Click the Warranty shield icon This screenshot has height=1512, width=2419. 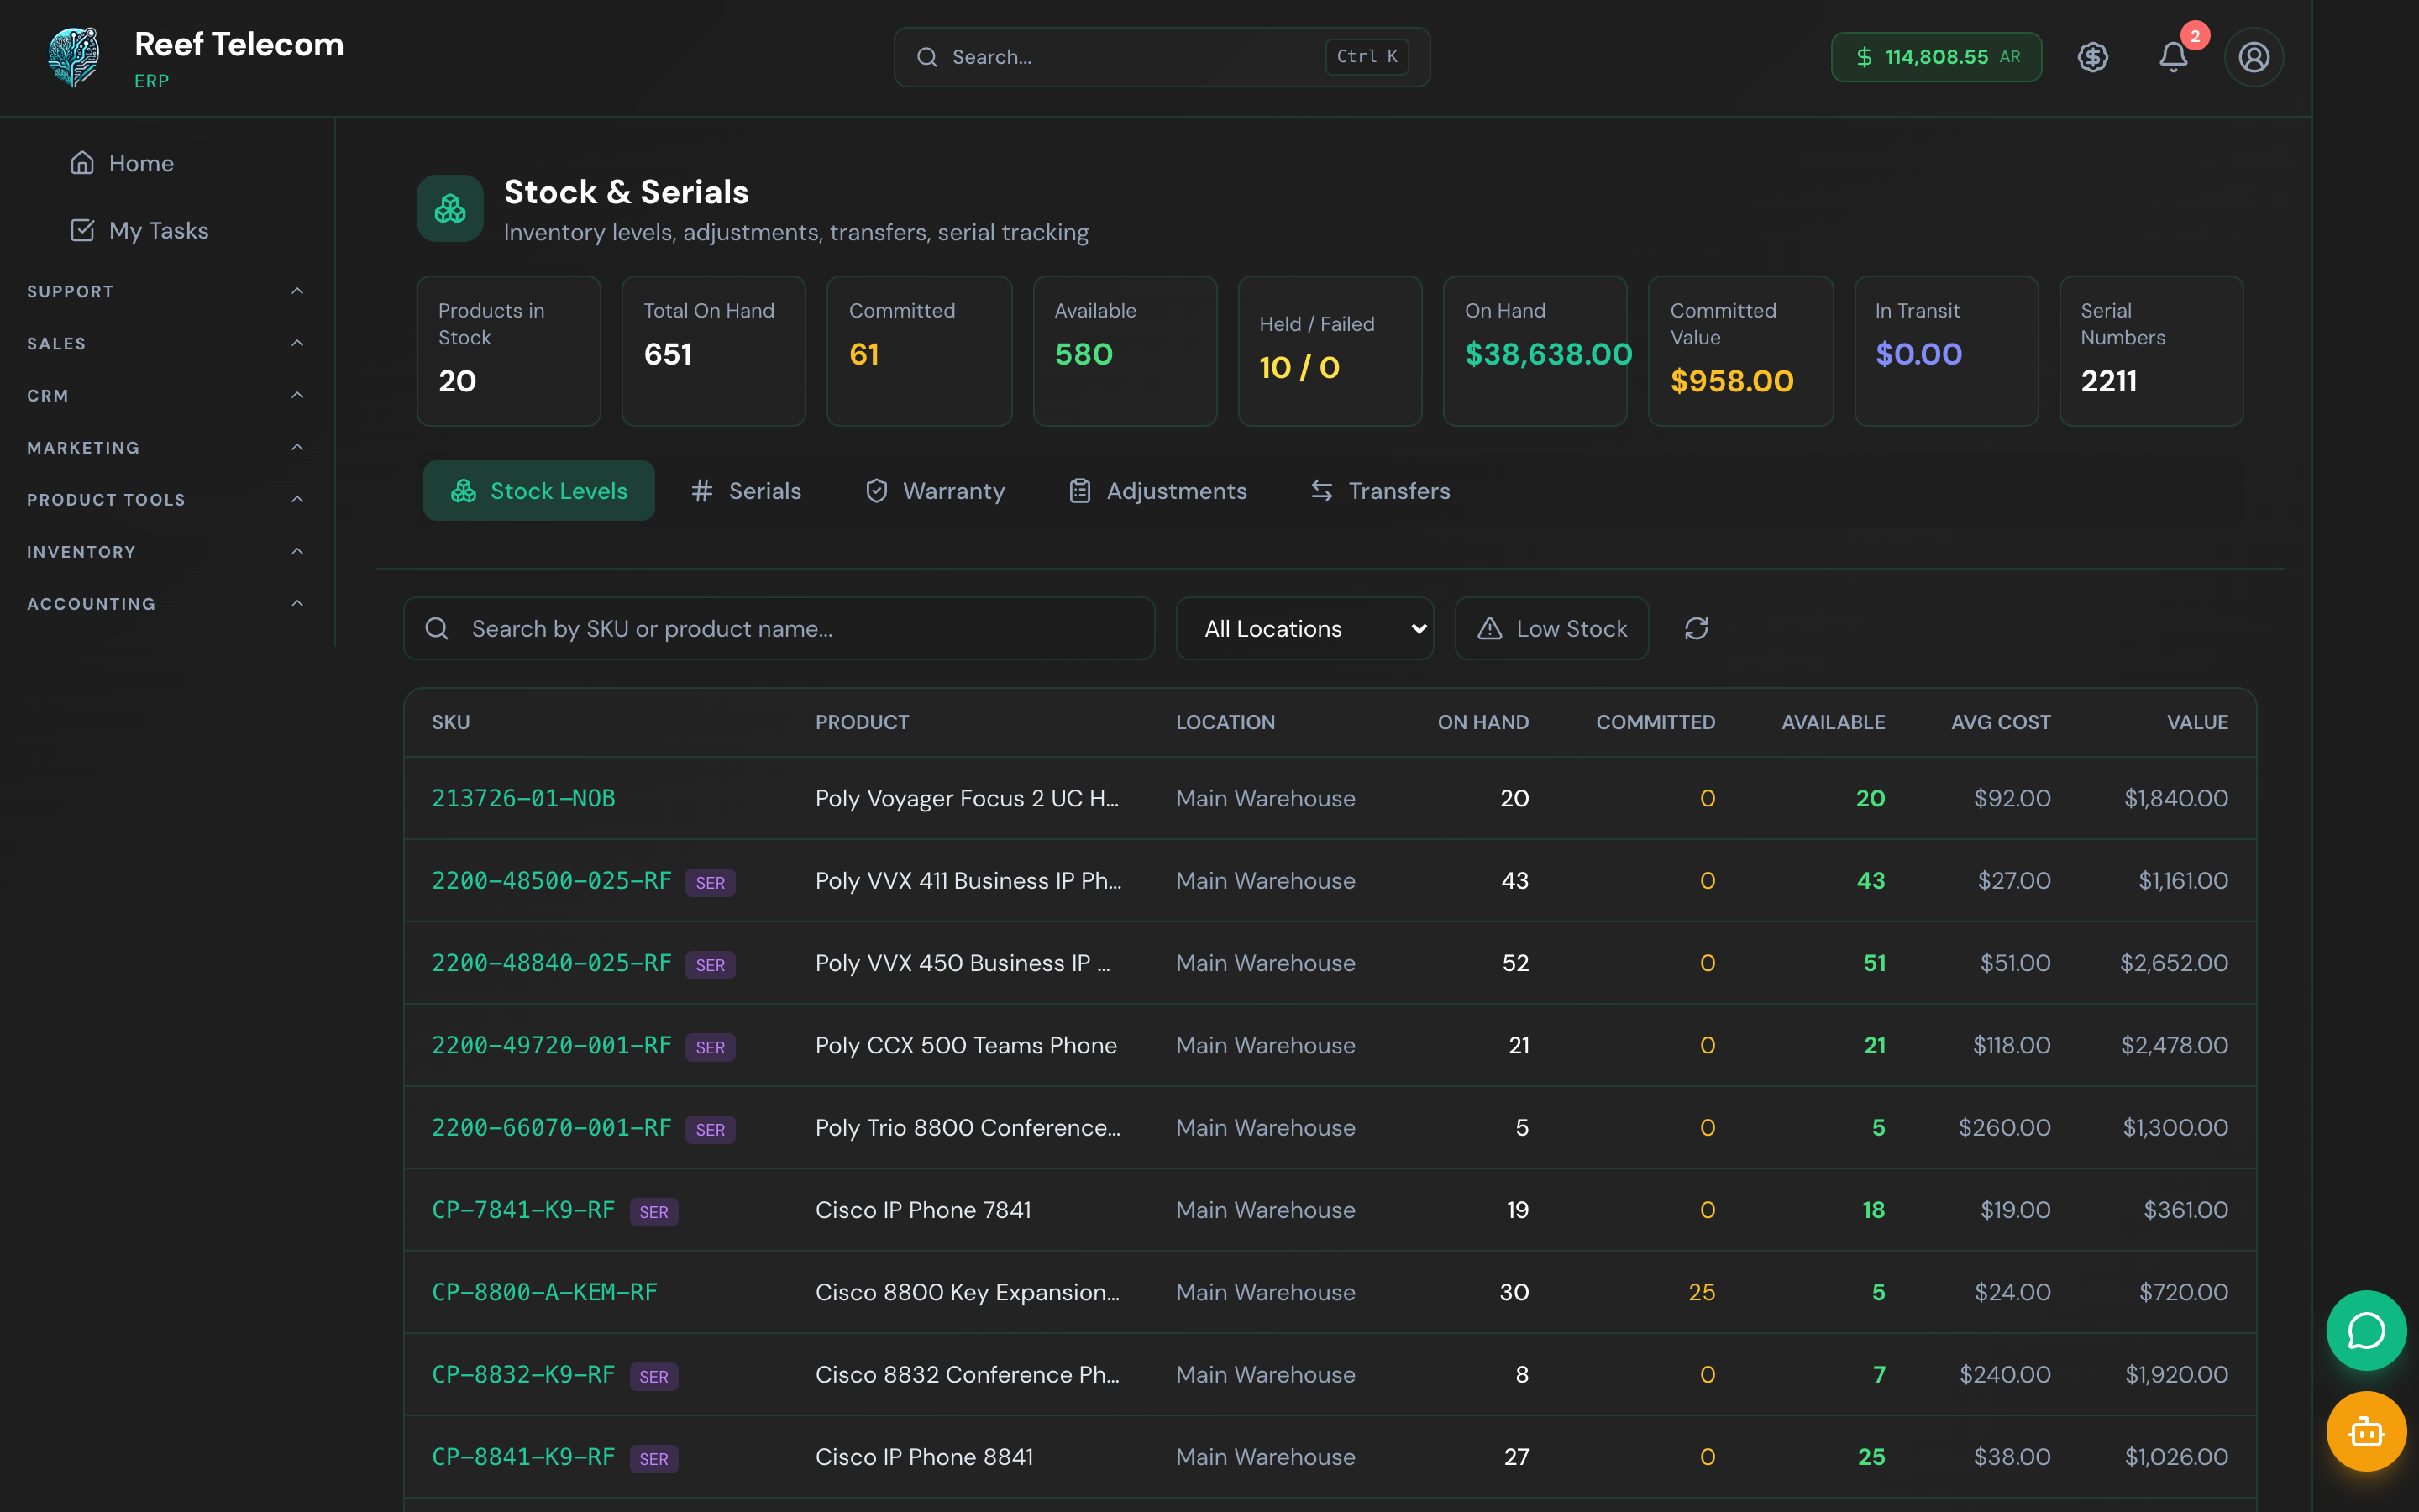[877, 491]
